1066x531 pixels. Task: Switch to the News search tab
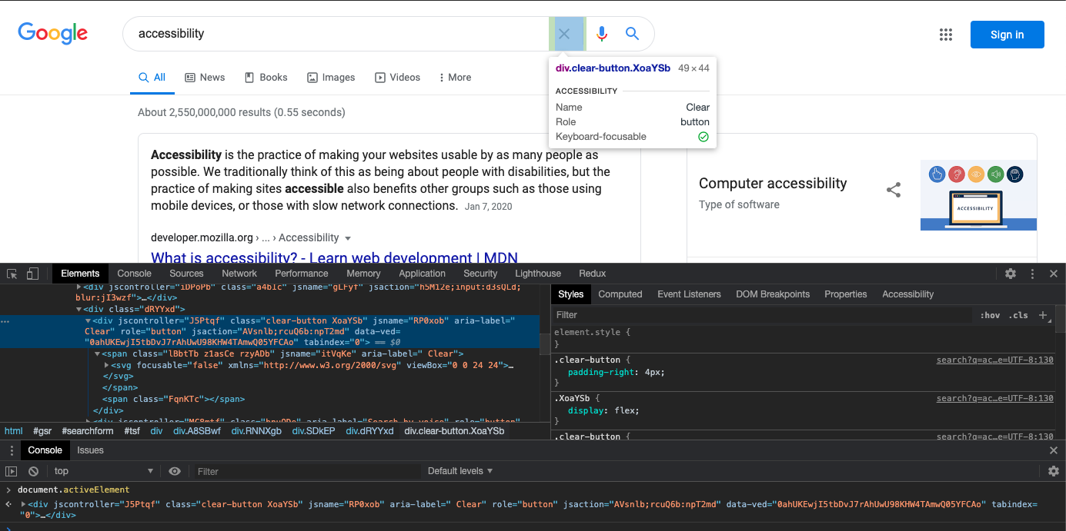(x=205, y=78)
